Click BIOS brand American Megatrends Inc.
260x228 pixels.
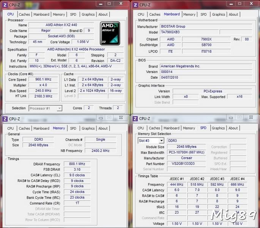[206, 66]
